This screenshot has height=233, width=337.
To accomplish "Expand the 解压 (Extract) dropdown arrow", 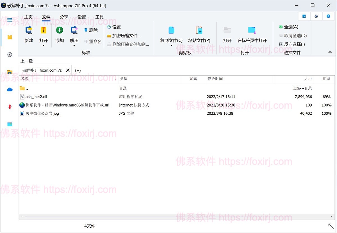I will (x=74, y=45).
